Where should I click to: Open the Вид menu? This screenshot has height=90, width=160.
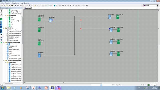pyautogui.click(x=22, y=3)
